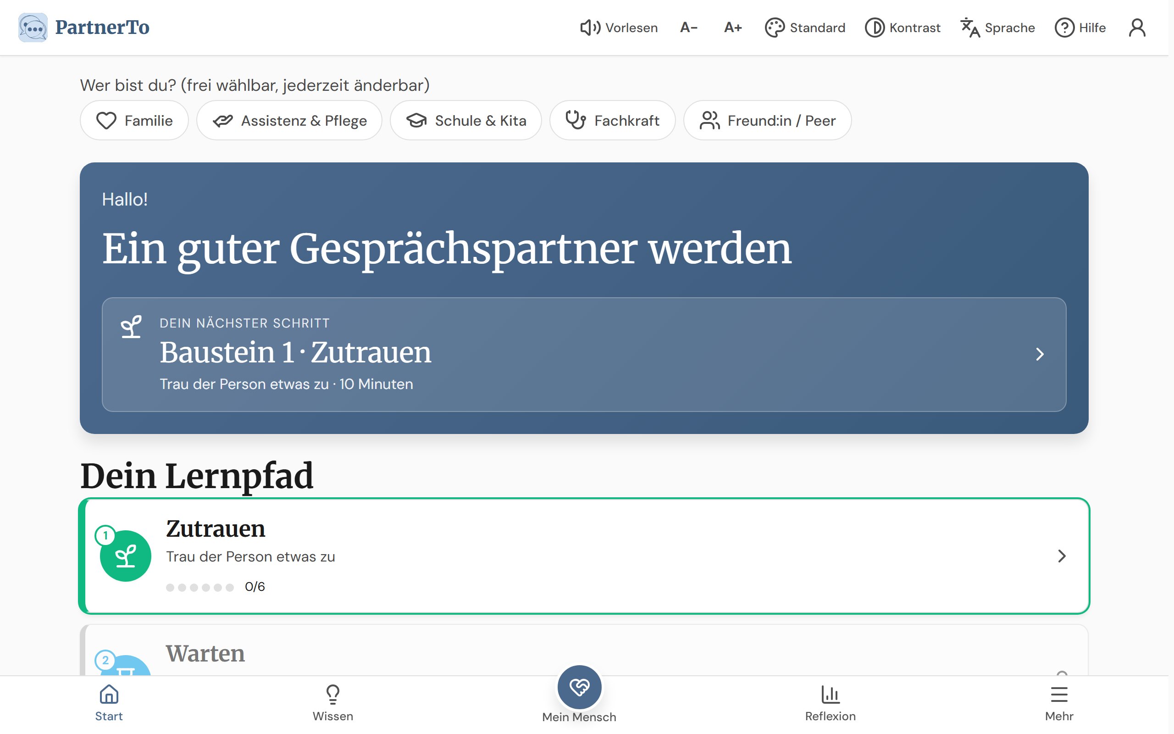1174x734 pixels.
Task: Increase font size with A+
Action: (x=732, y=28)
